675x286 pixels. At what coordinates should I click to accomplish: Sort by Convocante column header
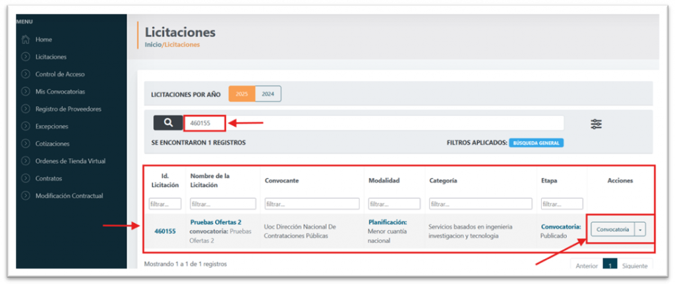[x=281, y=181]
